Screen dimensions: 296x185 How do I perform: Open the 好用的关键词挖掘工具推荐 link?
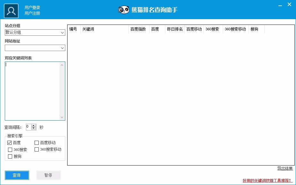click(x=268, y=181)
